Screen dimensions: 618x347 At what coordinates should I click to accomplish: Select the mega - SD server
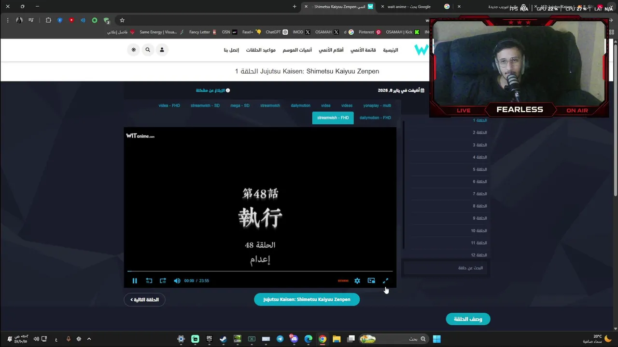pos(240,106)
